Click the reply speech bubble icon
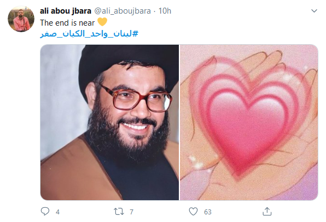326x222 pixels. click(45, 212)
